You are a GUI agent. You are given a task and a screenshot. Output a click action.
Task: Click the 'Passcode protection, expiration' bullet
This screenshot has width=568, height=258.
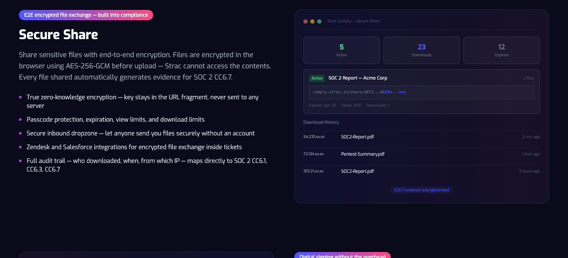(x=116, y=120)
